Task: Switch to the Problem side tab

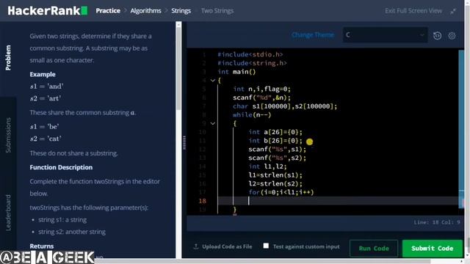Action: pyautogui.click(x=8, y=58)
